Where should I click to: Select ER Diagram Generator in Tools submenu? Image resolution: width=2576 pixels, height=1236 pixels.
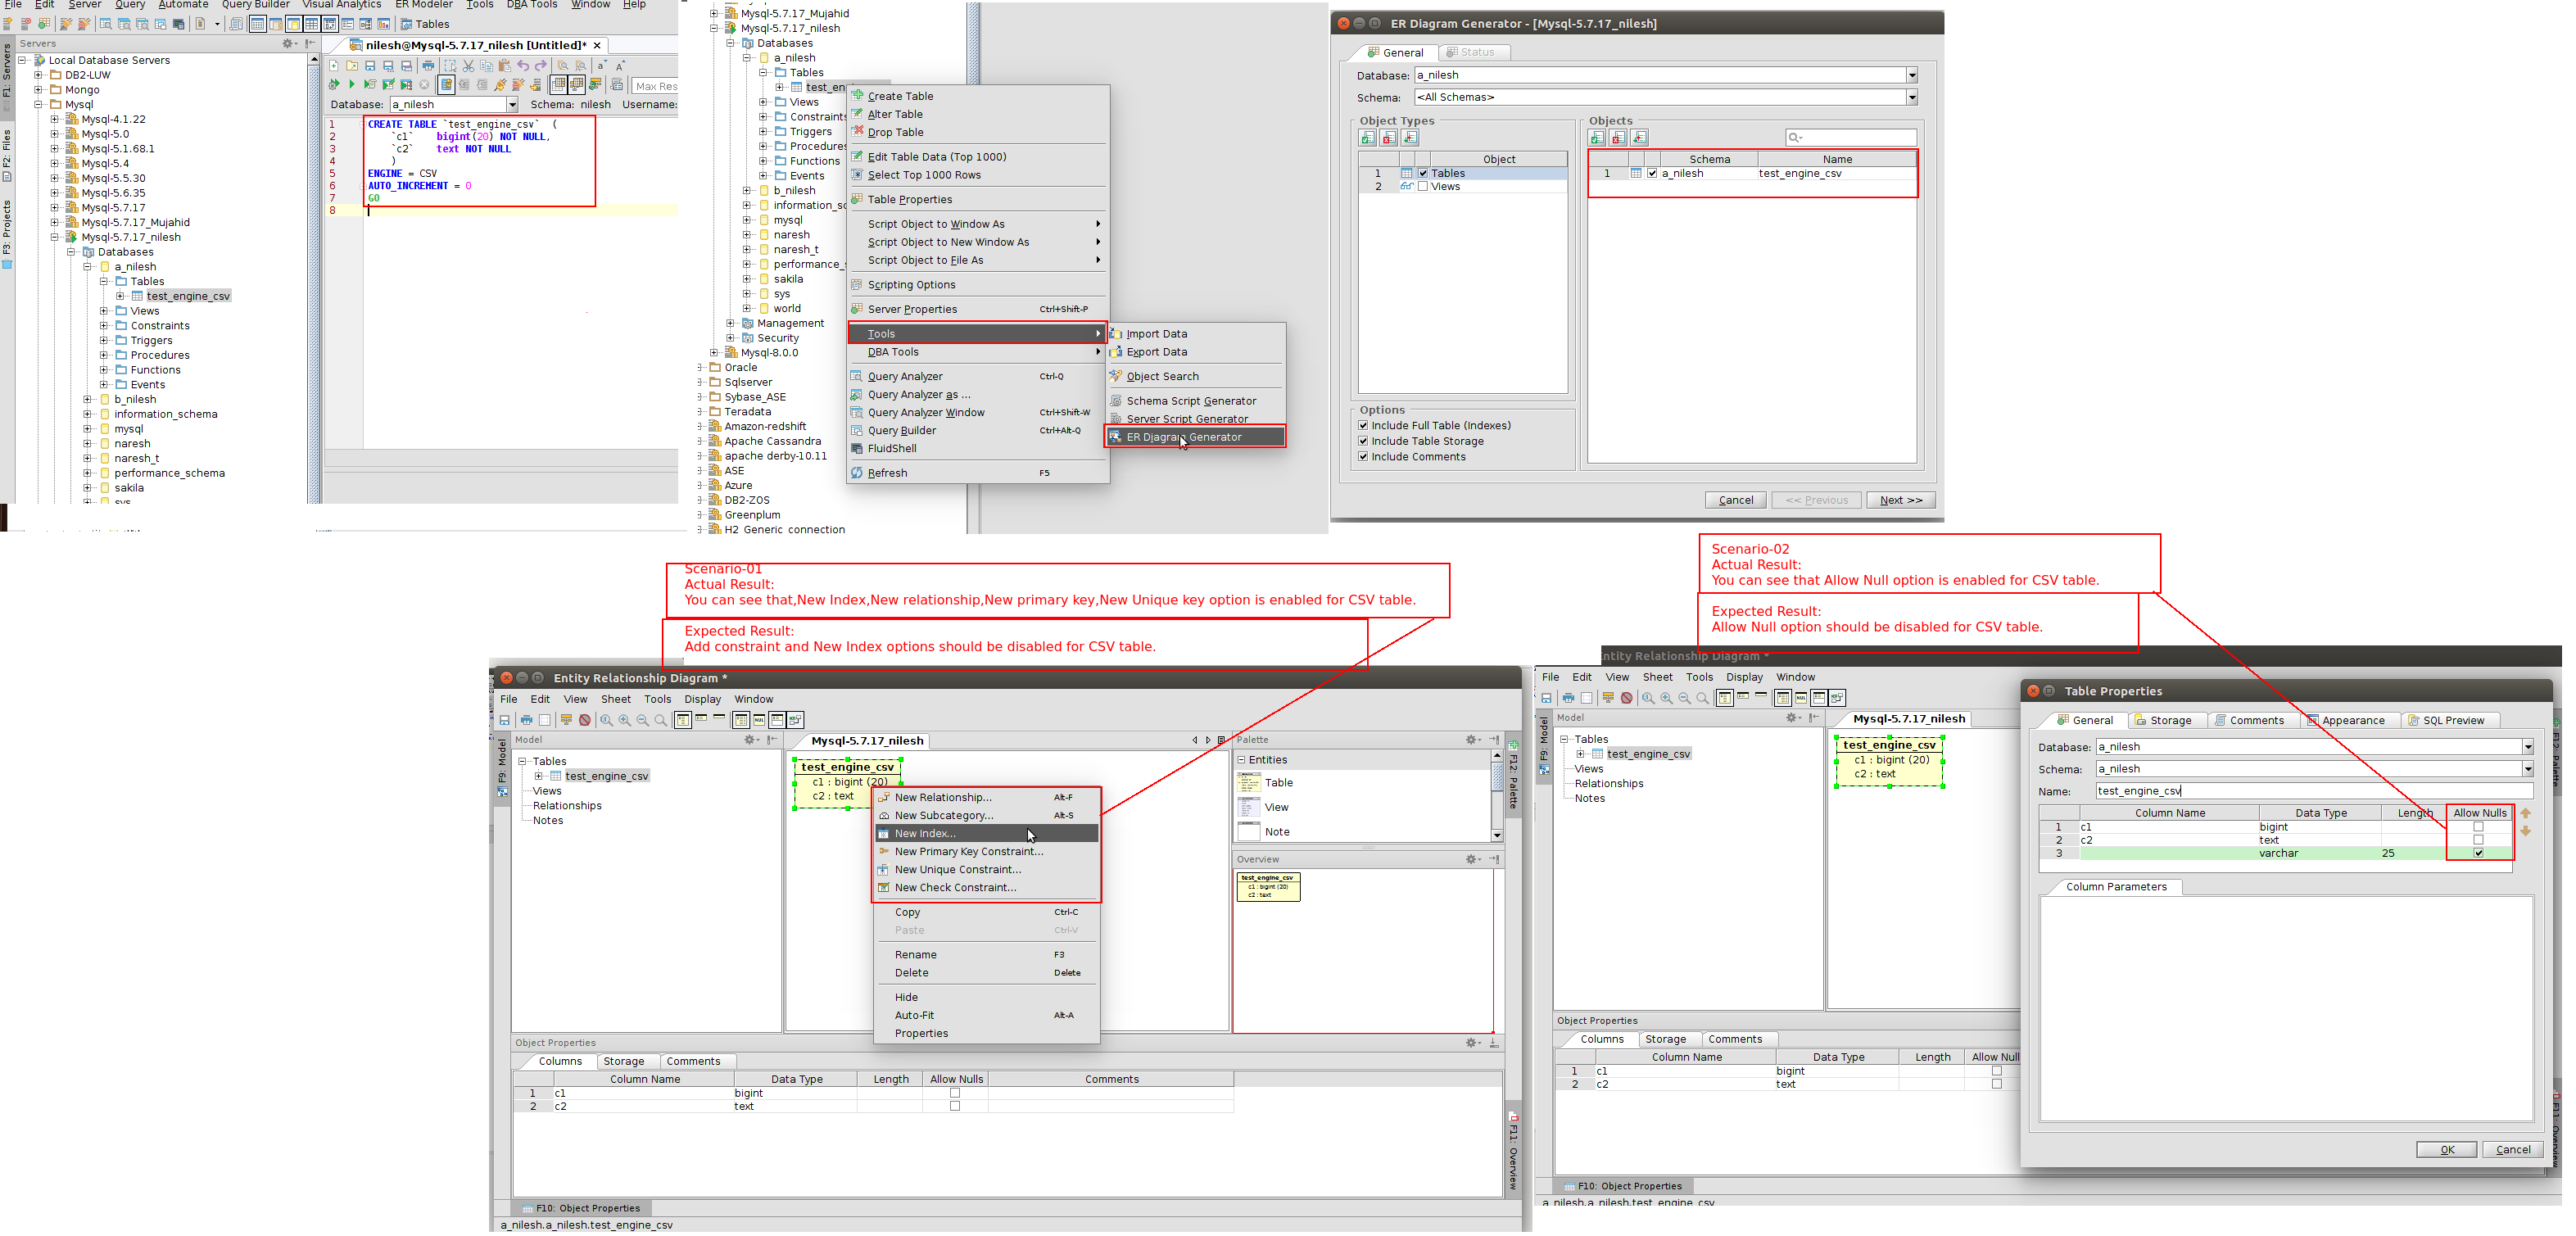1194,437
